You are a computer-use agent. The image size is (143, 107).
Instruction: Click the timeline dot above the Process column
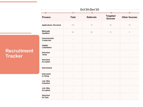tap(45, 13)
